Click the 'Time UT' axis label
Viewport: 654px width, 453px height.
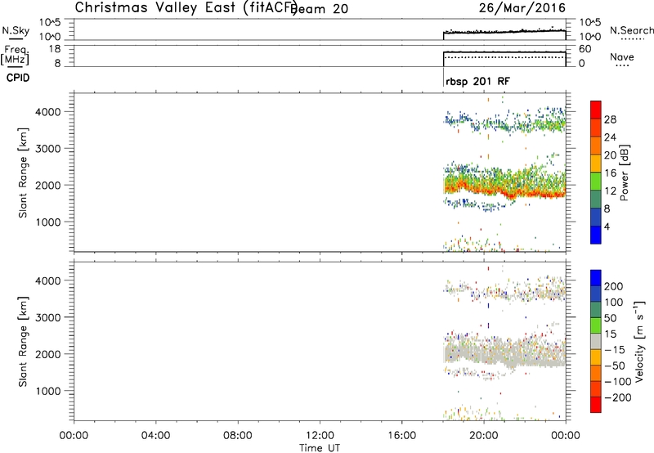click(320, 448)
